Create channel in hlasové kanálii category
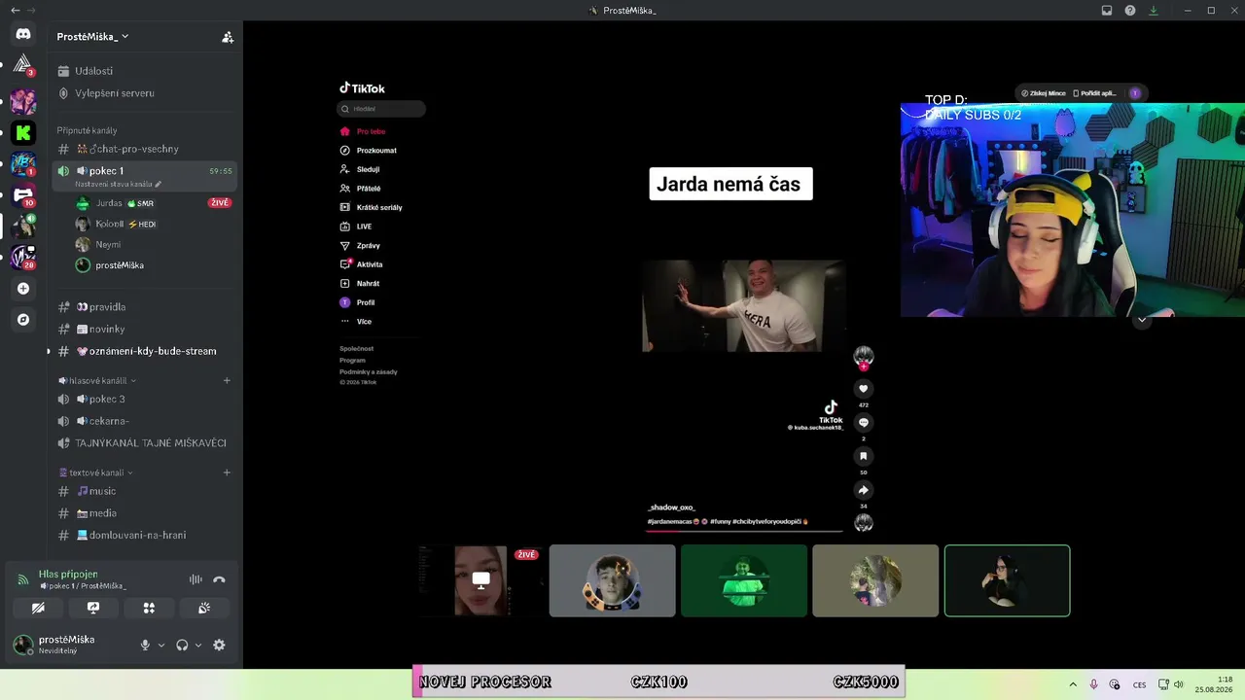 coord(227,380)
